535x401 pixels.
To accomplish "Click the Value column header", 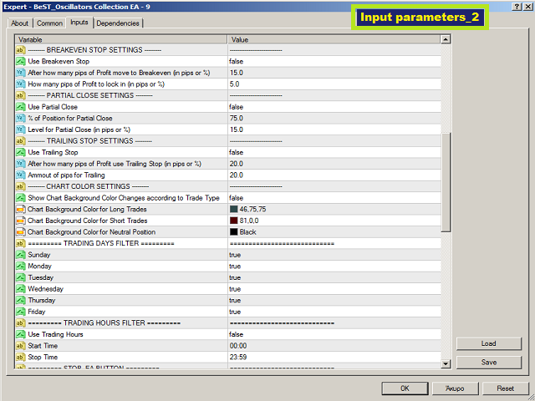I will click(x=334, y=39).
